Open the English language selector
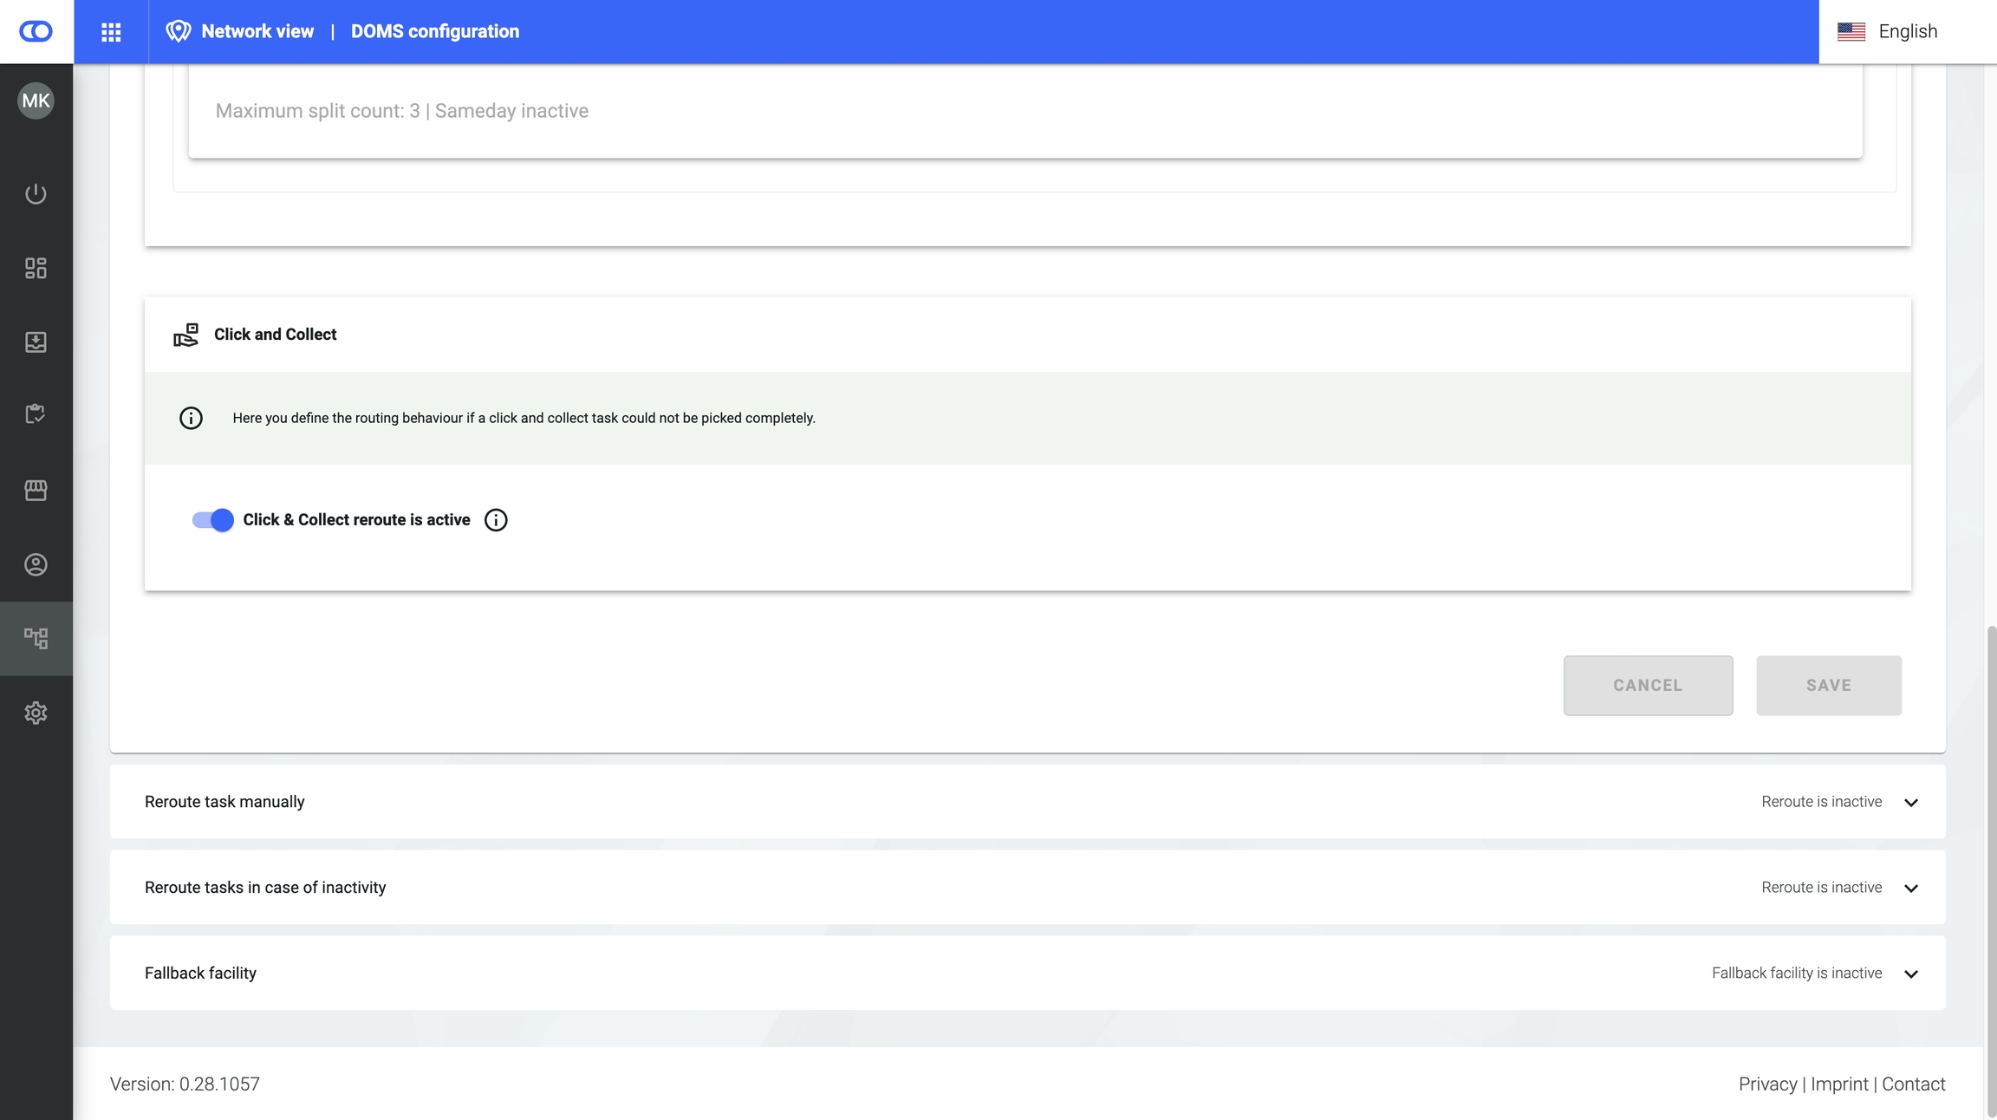 1887,32
